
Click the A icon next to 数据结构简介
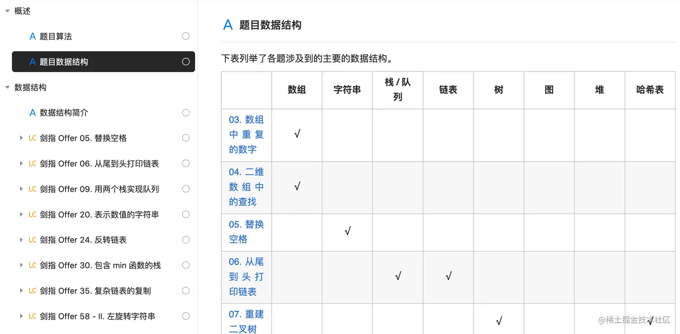pos(32,113)
